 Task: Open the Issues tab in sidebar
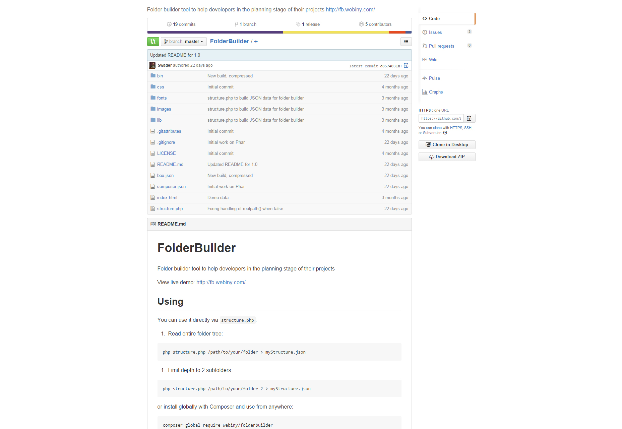tap(435, 33)
